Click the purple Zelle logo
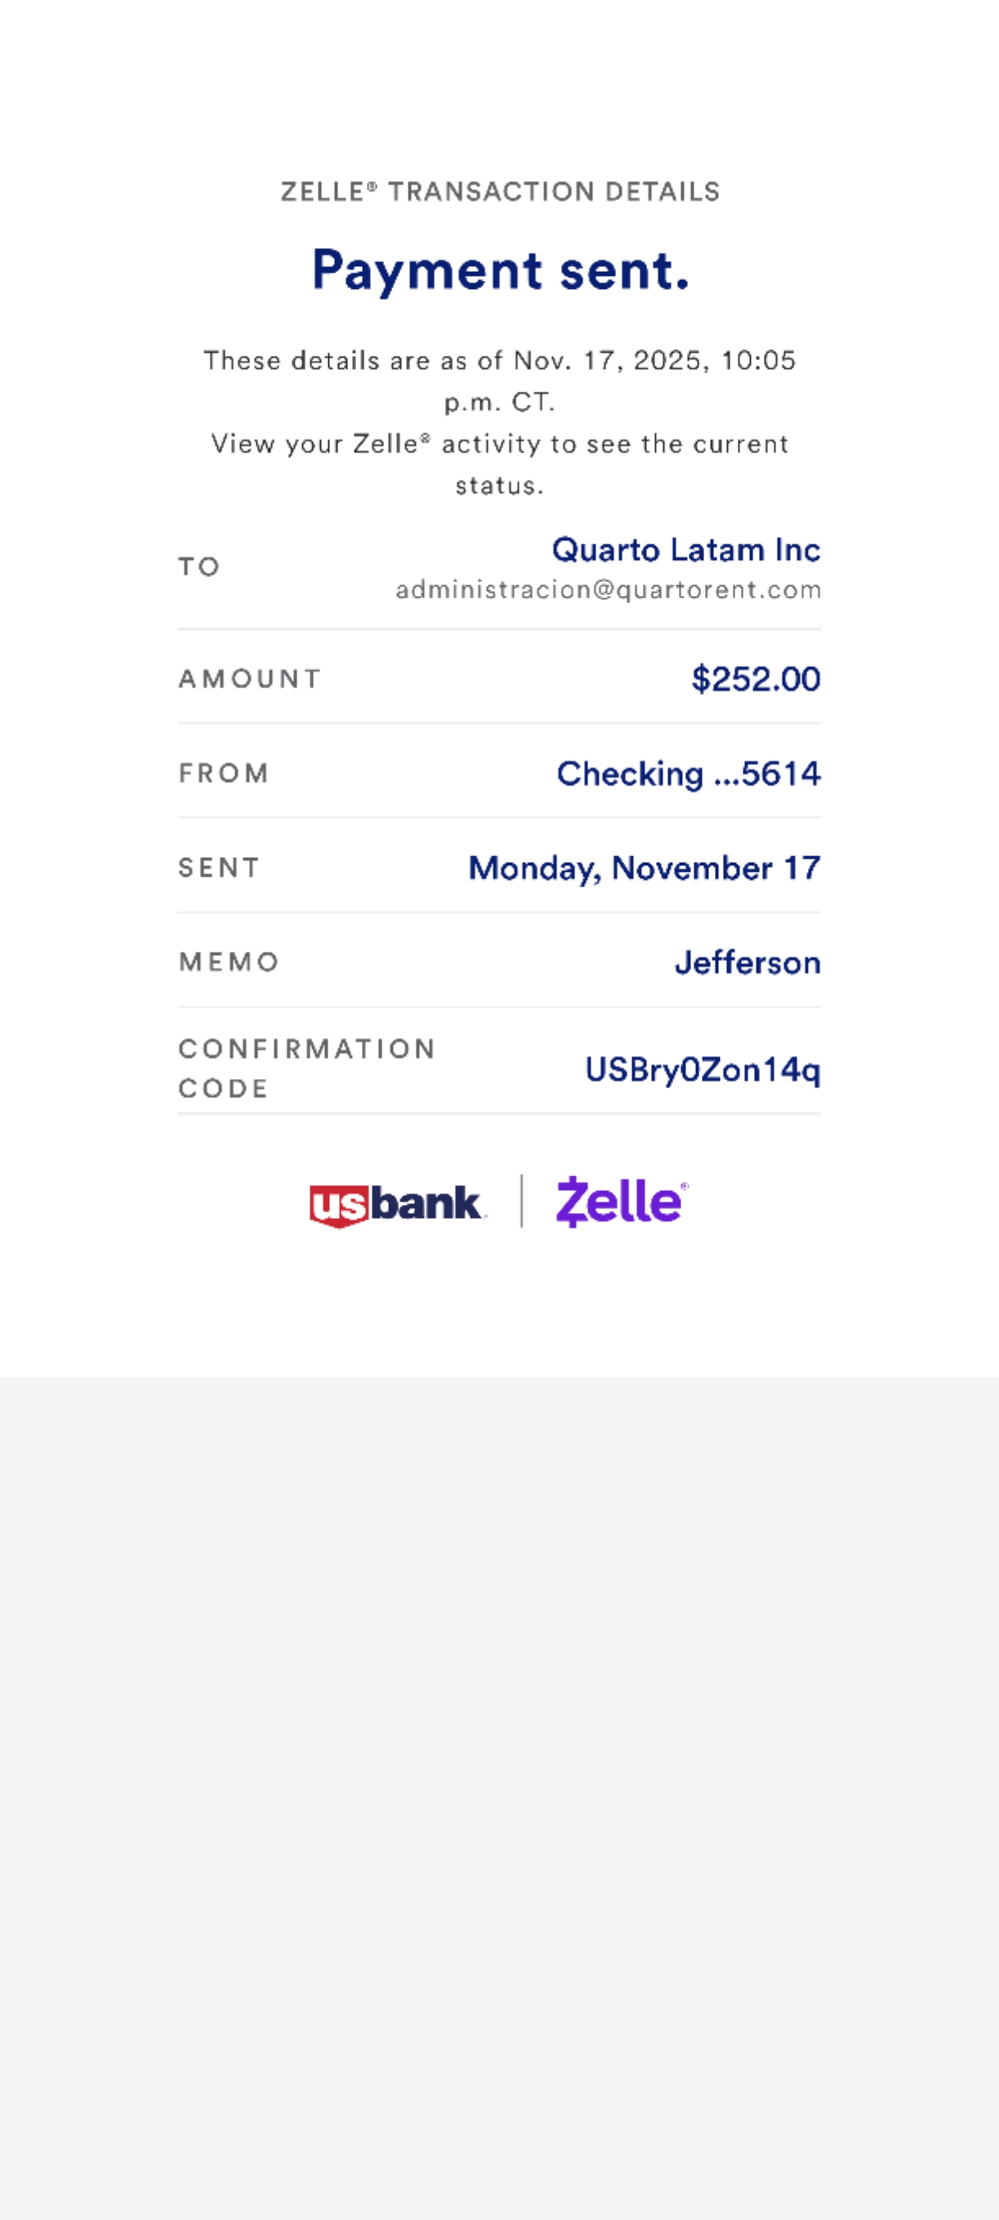The width and height of the screenshot is (999, 2220). pos(621,1202)
